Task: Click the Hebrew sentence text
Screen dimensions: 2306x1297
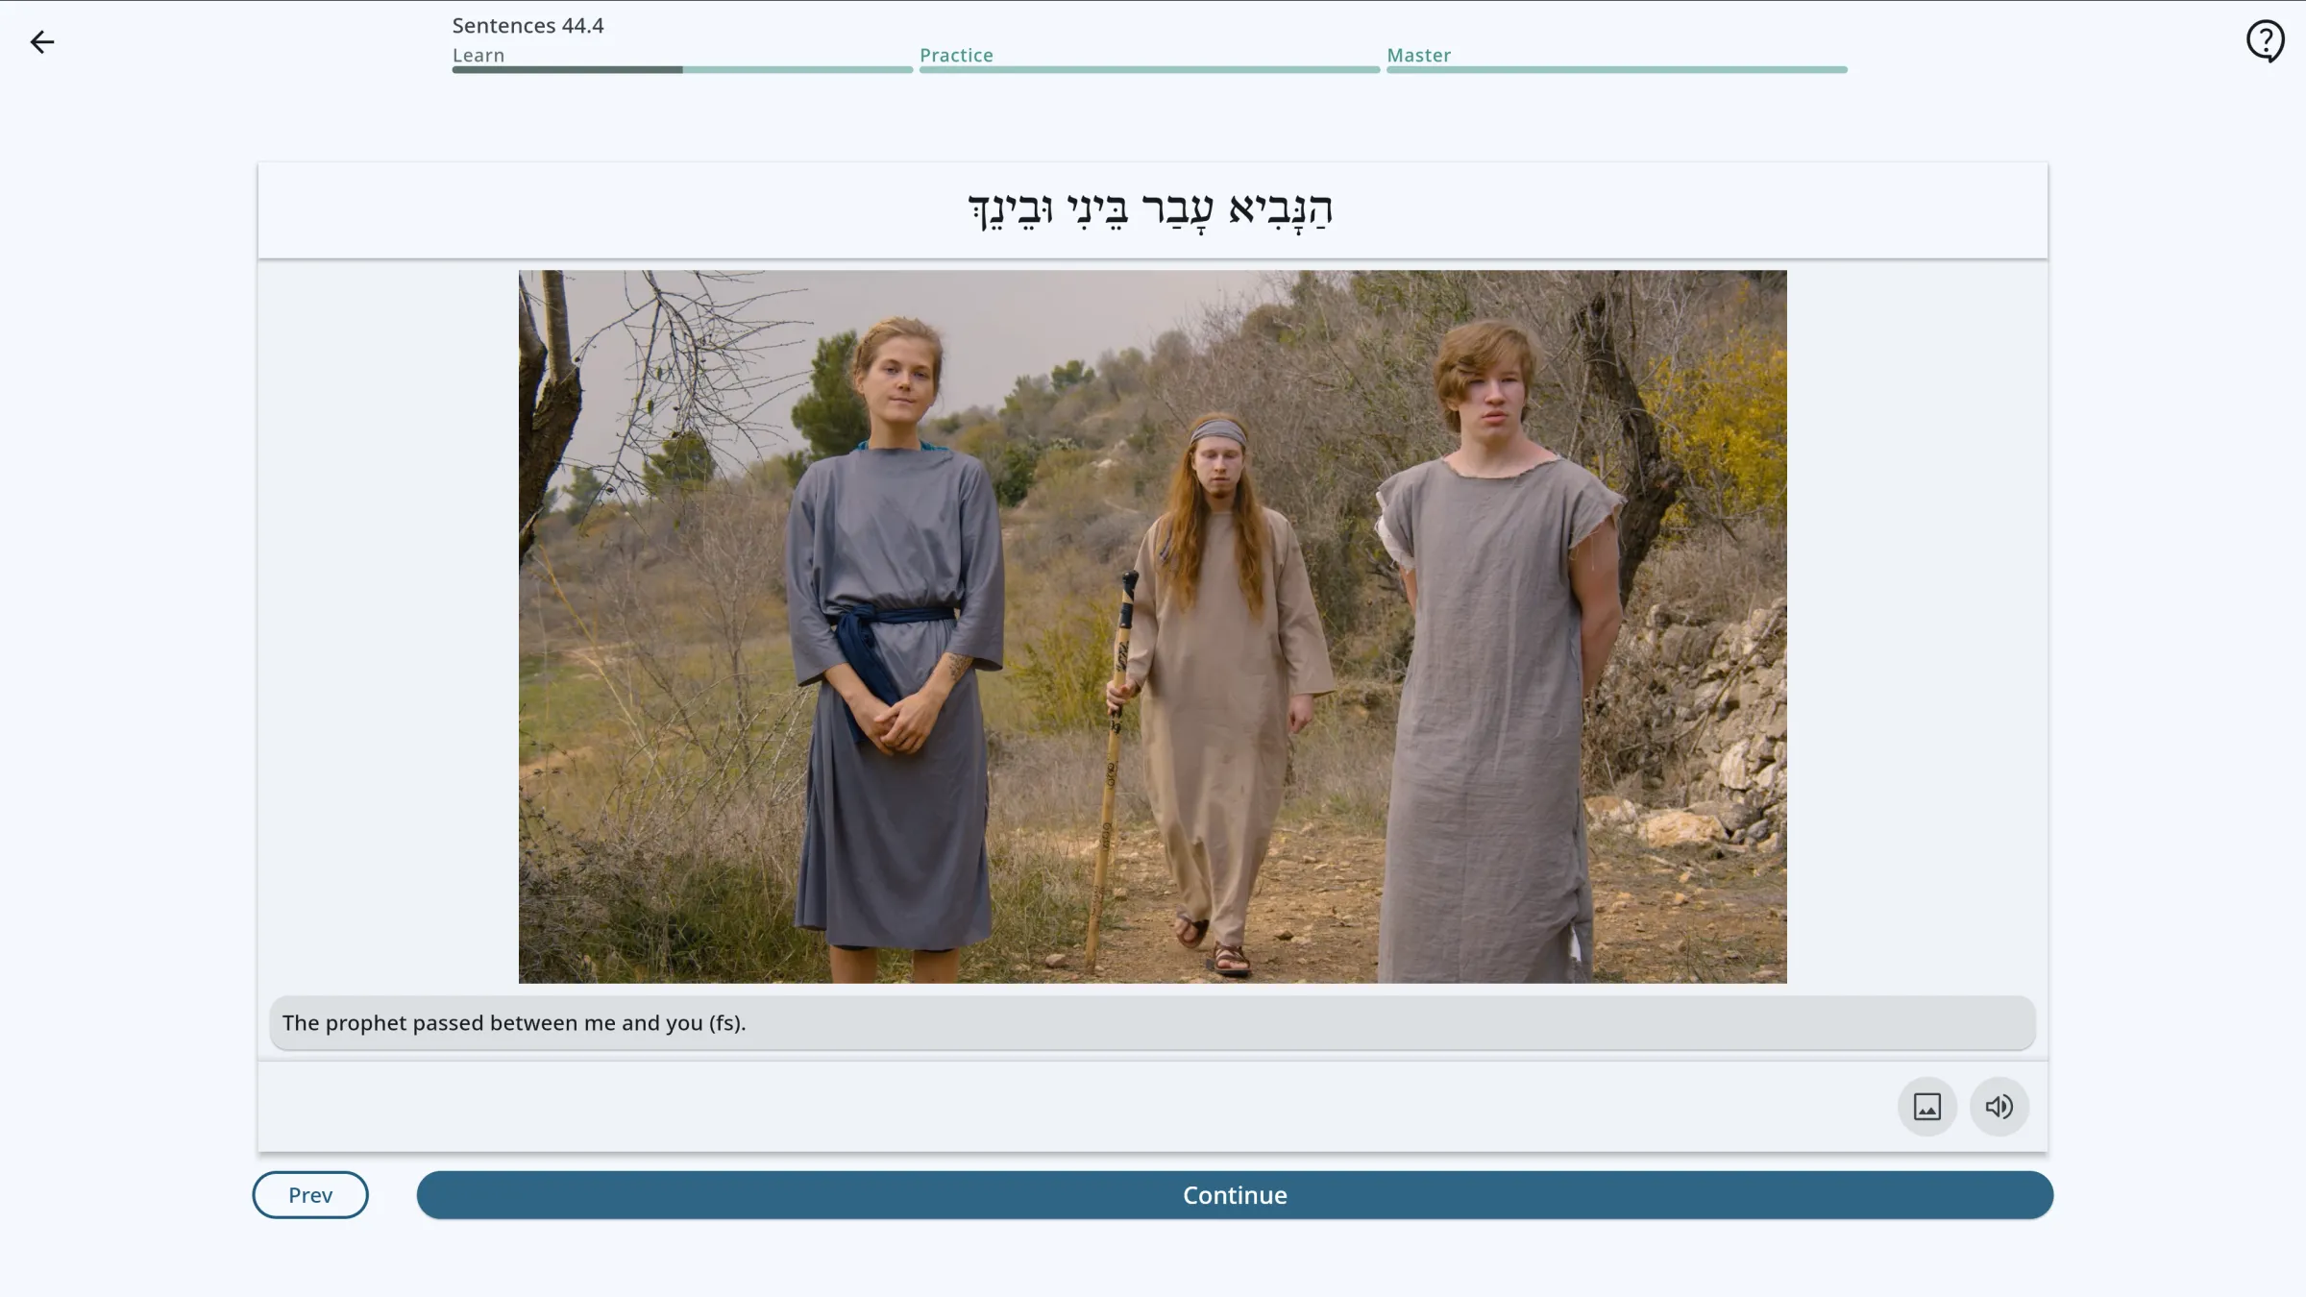Action: pos(1150,211)
